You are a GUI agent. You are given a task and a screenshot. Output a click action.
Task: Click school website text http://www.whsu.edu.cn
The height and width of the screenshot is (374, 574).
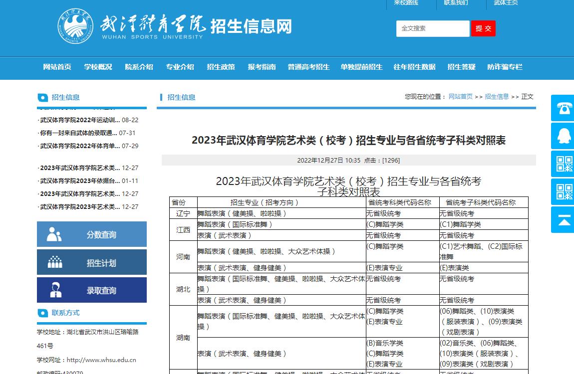[101, 360]
